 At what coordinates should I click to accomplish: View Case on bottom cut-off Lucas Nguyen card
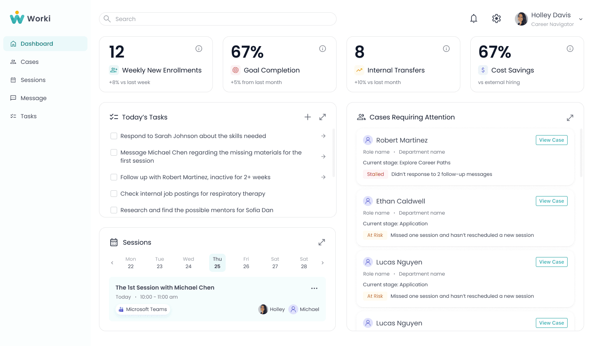[x=552, y=323]
